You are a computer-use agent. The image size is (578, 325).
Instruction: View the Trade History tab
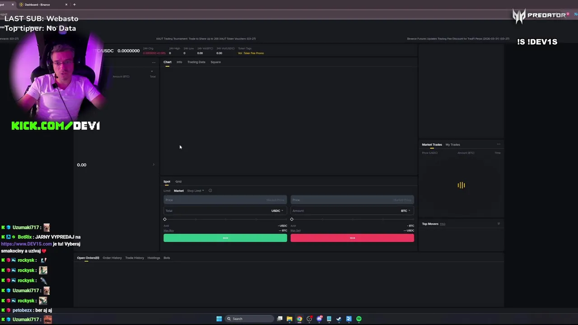click(135, 258)
